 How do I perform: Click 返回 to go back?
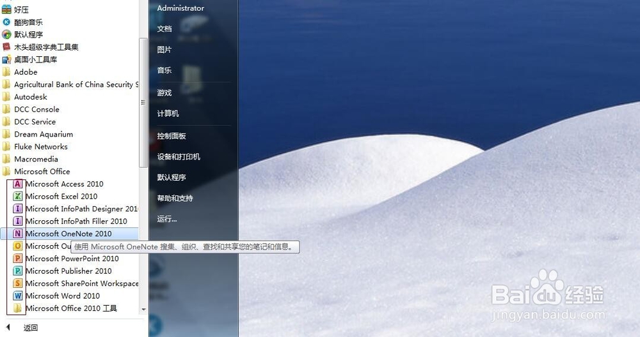(31, 327)
